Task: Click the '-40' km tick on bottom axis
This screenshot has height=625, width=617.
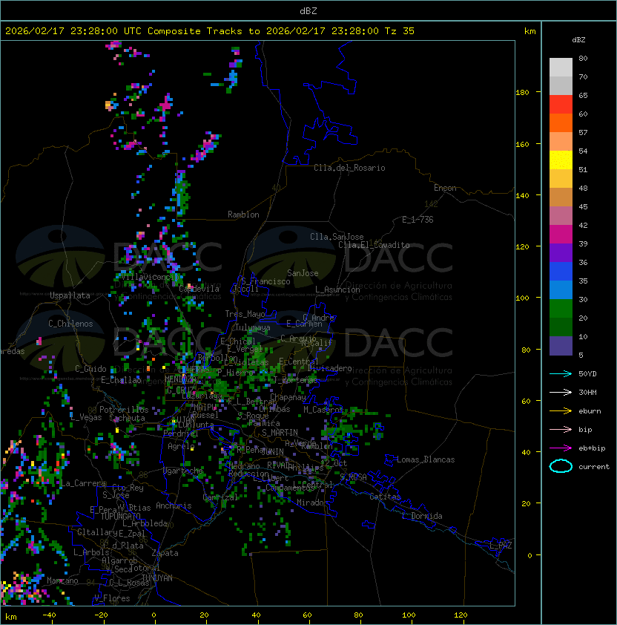Action: [x=49, y=615]
